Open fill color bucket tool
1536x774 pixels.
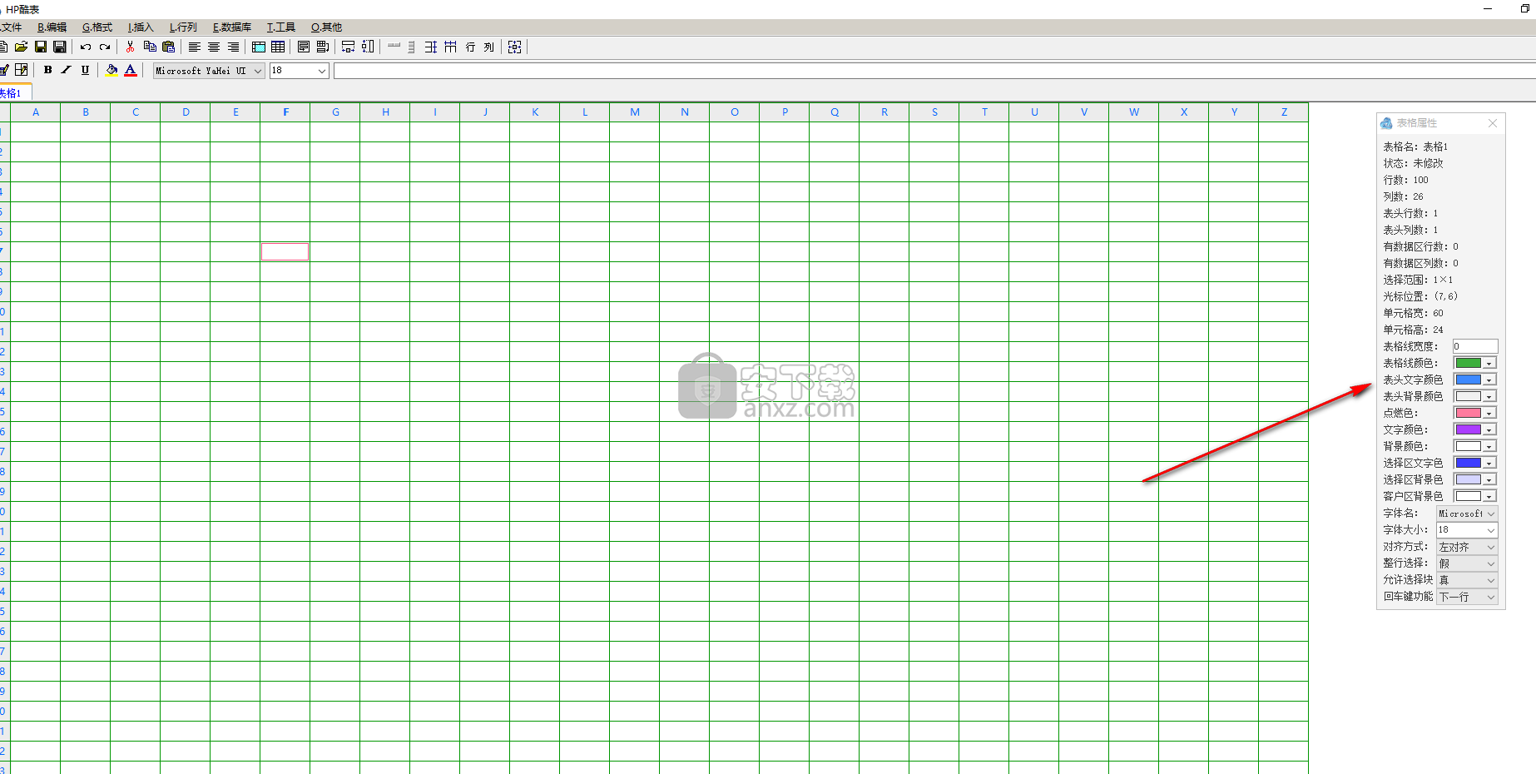coord(111,70)
